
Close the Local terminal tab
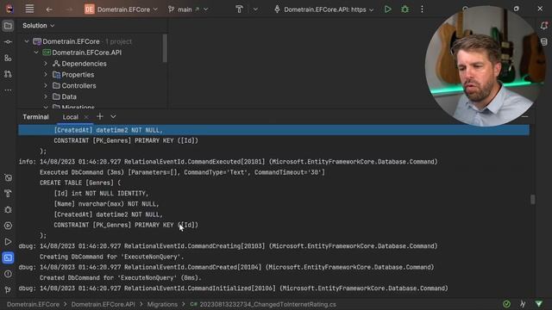click(x=86, y=117)
